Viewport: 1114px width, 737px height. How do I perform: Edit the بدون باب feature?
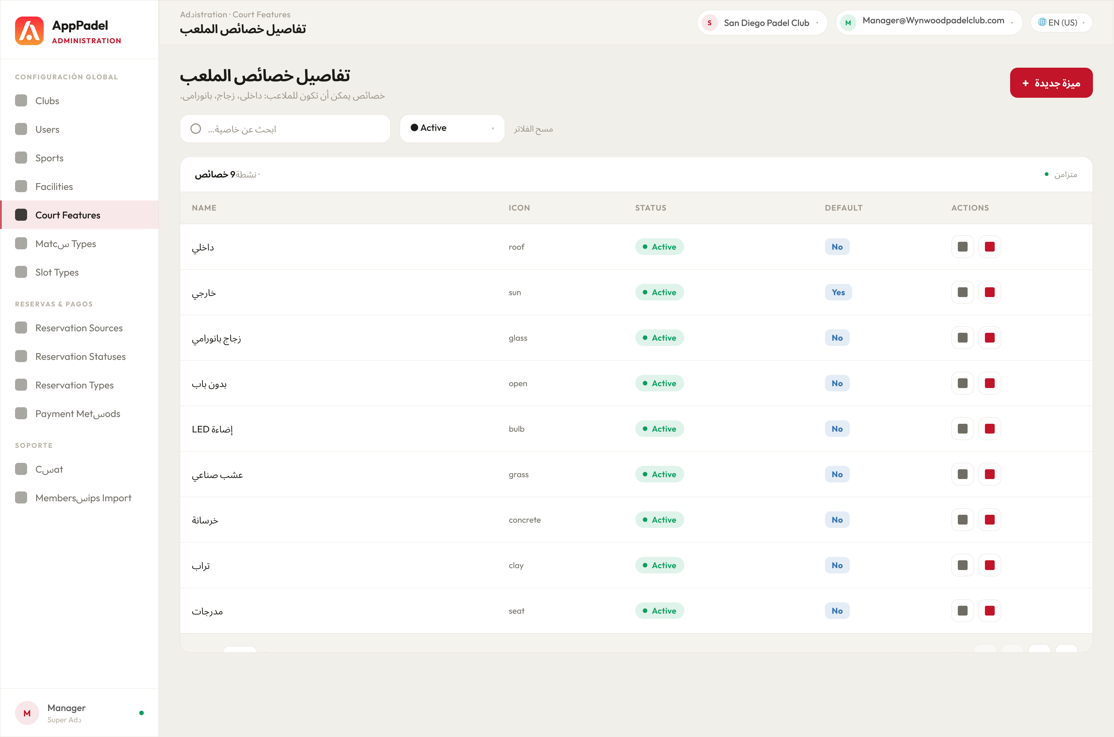pos(963,384)
